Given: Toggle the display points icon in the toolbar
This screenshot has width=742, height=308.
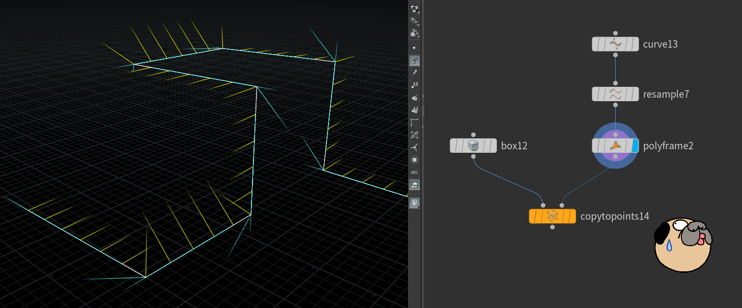Looking at the screenshot, I should [x=414, y=48].
